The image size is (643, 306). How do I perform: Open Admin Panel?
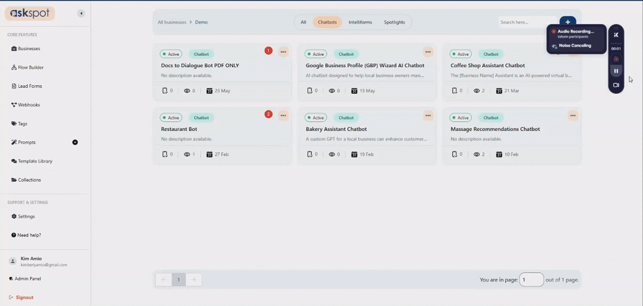[25, 278]
